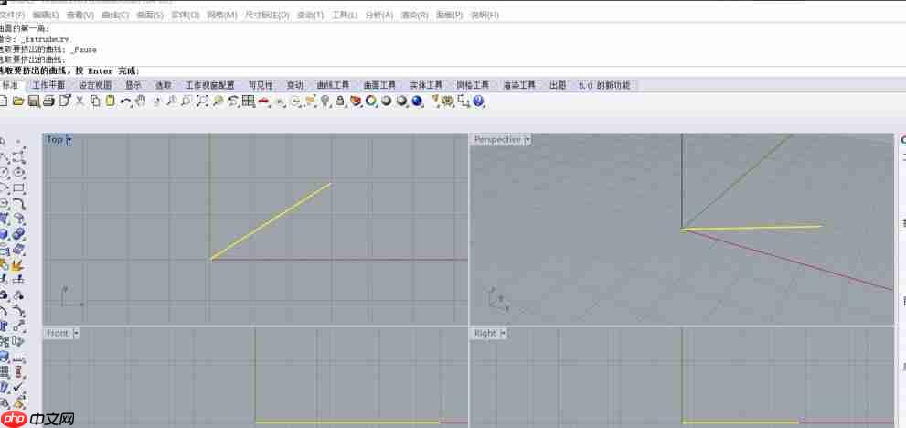Image resolution: width=906 pixels, height=428 pixels.
Task: Select the Rectangle tool in left sidebar
Action: (18, 188)
